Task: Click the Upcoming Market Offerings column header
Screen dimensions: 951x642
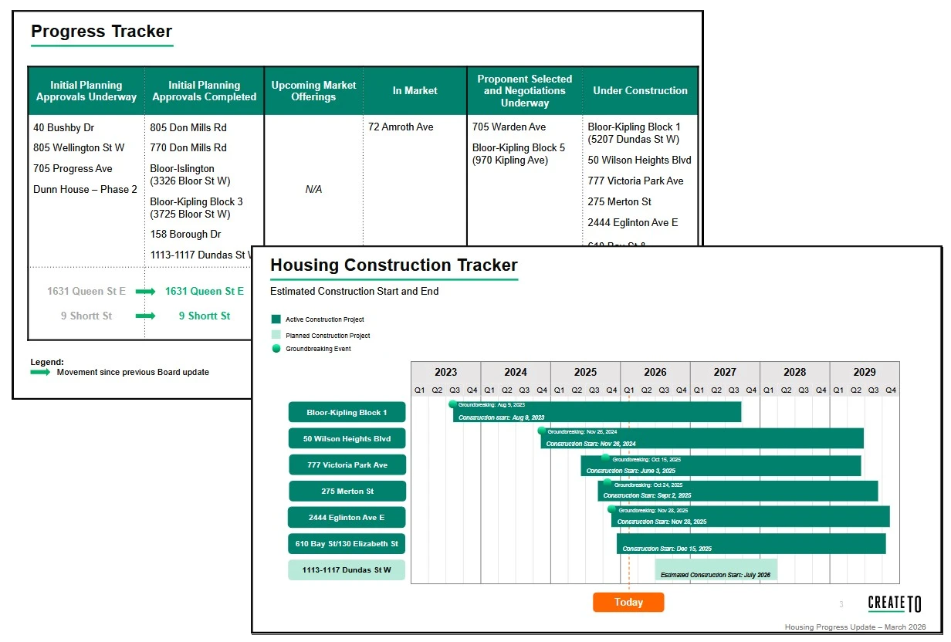Action: [313, 91]
